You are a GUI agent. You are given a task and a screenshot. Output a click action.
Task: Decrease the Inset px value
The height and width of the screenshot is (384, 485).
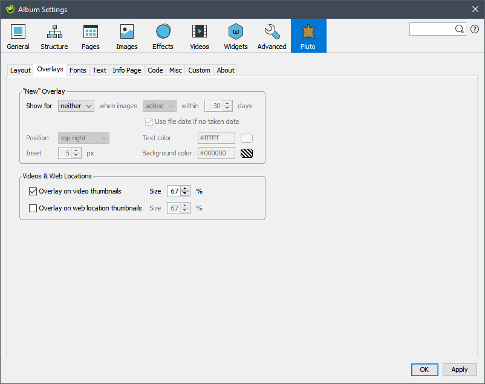76,155
